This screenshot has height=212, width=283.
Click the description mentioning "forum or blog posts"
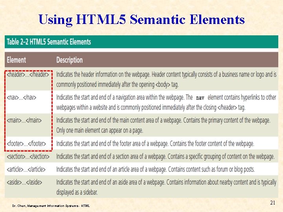coord(155,169)
